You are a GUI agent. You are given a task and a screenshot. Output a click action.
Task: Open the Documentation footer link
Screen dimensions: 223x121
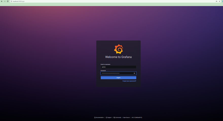coord(99,118)
